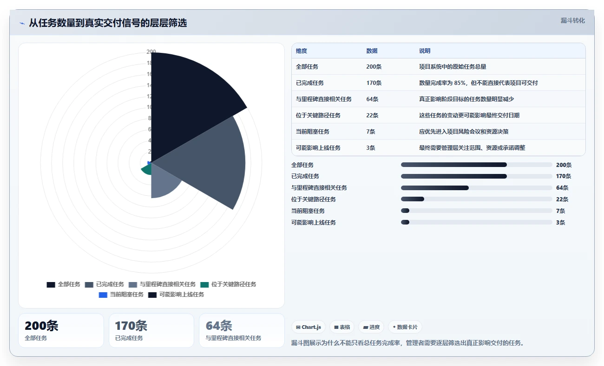Click the 与里程碑直接相关任务 progress bar
Image resolution: width=604 pixels, height=366 pixels.
click(477, 188)
